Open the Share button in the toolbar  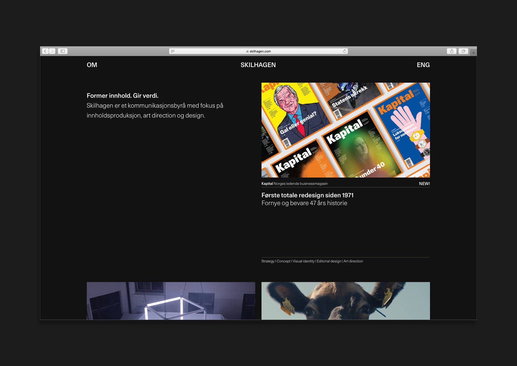click(x=452, y=51)
